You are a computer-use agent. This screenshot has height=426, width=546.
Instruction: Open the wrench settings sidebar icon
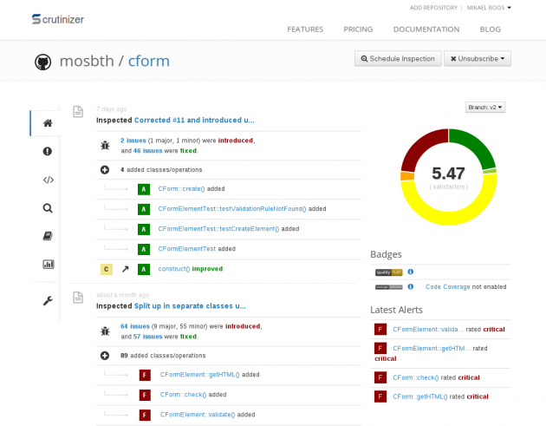(48, 300)
